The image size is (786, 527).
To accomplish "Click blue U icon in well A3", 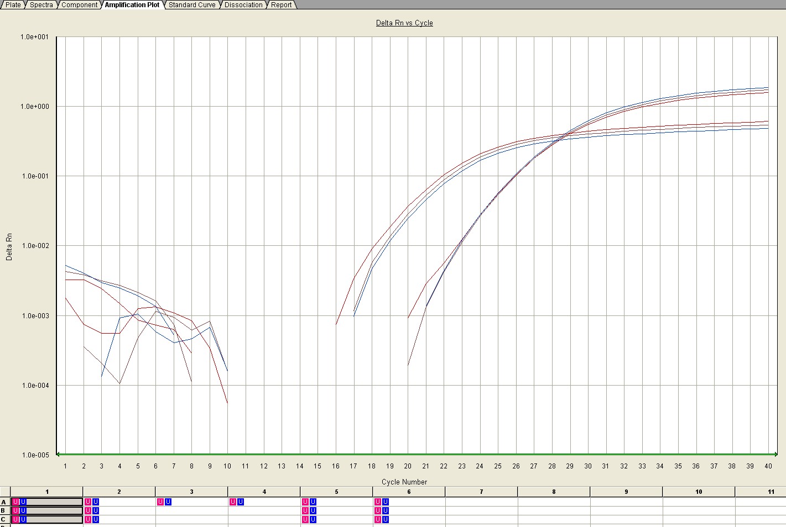I will coord(168,502).
